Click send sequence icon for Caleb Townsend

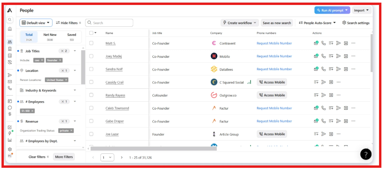339,108
